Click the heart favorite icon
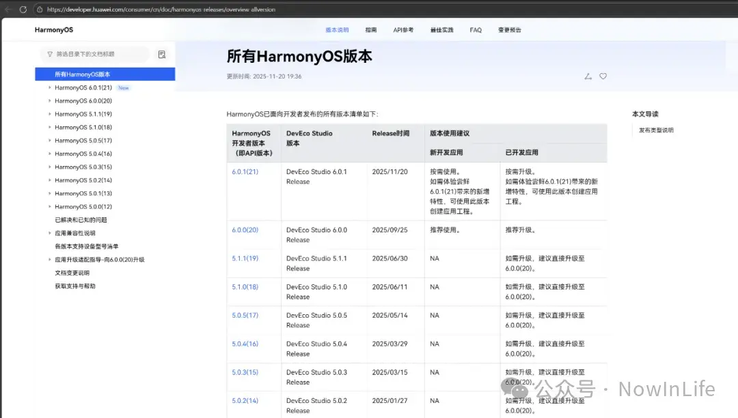This screenshot has height=418, width=738. tap(603, 76)
